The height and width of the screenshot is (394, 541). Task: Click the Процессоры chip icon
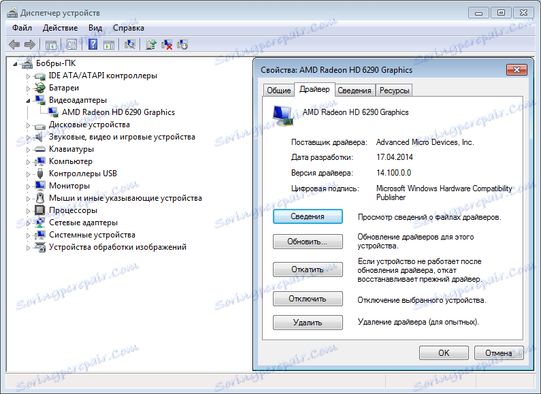coord(40,210)
